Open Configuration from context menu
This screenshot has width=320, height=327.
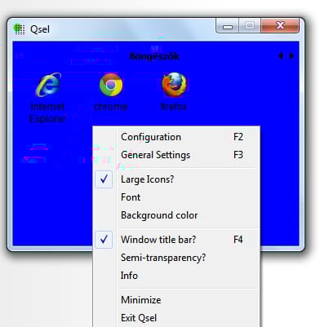click(176, 137)
